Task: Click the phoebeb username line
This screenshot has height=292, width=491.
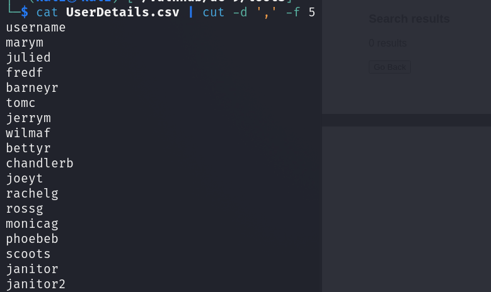Action: (x=32, y=239)
